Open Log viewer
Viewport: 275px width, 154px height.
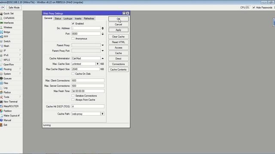[6, 88]
